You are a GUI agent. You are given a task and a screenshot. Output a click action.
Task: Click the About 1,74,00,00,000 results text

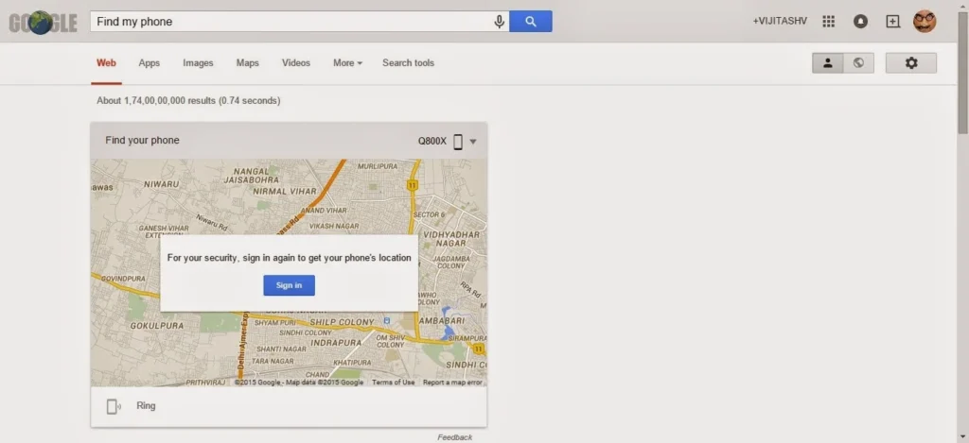188,100
